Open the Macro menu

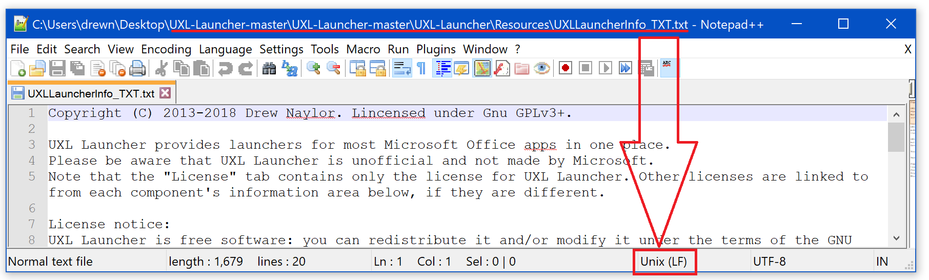(x=363, y=49)
